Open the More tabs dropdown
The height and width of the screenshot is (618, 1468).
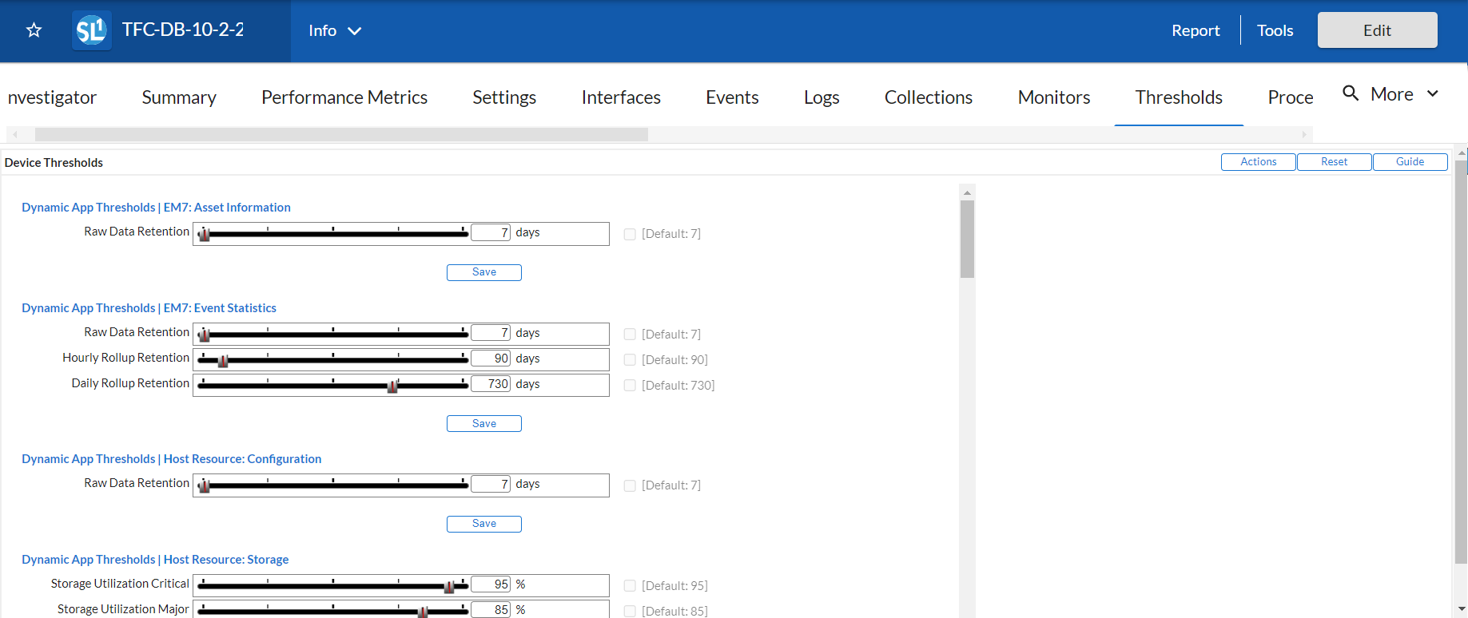pyautogui.click(x=1404, y=94)
